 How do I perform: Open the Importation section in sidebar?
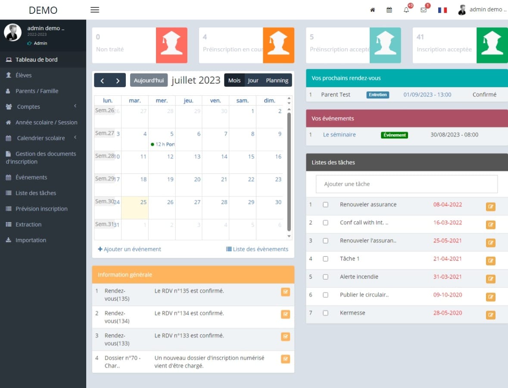[31, 240]
